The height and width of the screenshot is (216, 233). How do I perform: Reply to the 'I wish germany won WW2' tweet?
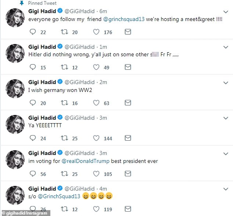pos(33,102)
